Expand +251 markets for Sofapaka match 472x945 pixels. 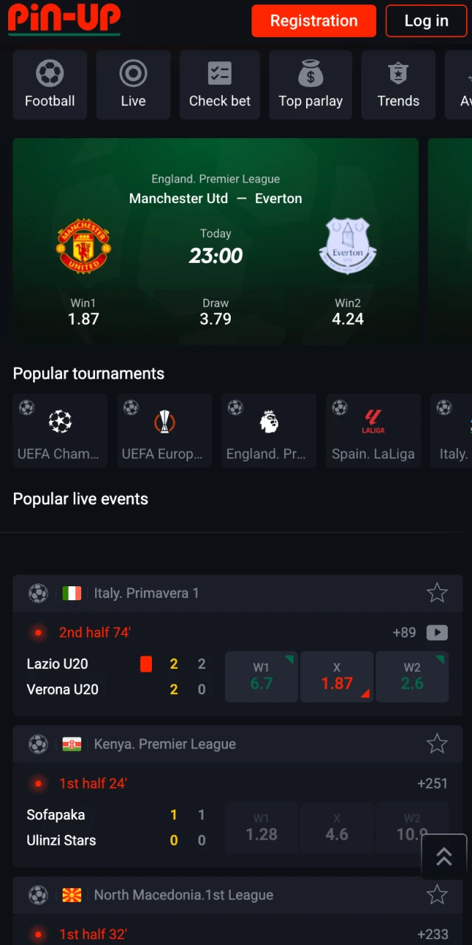432,783
